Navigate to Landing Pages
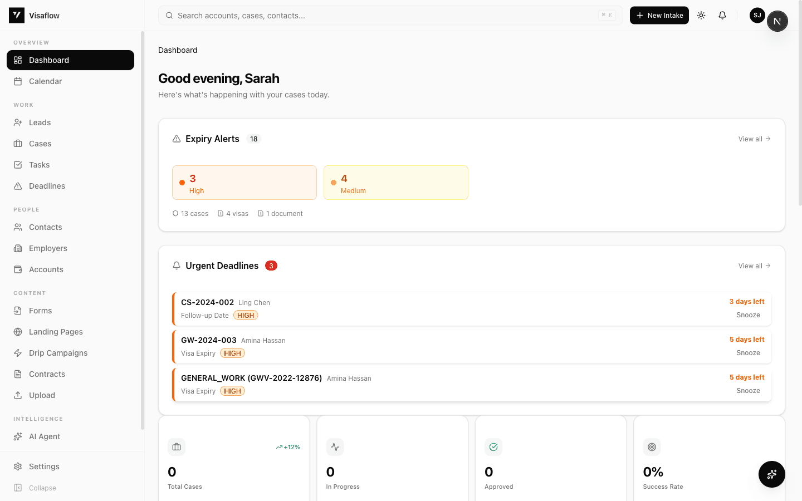Viewport: 802px width, 501px height. pos(56,331)
